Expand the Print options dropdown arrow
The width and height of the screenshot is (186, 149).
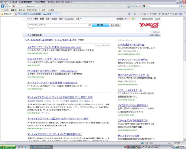click(x=147, y=14)
